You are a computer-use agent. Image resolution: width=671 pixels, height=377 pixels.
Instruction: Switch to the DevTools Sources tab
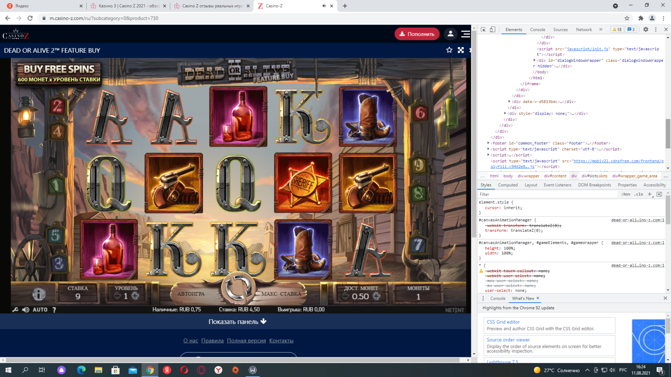coord(560,29)
